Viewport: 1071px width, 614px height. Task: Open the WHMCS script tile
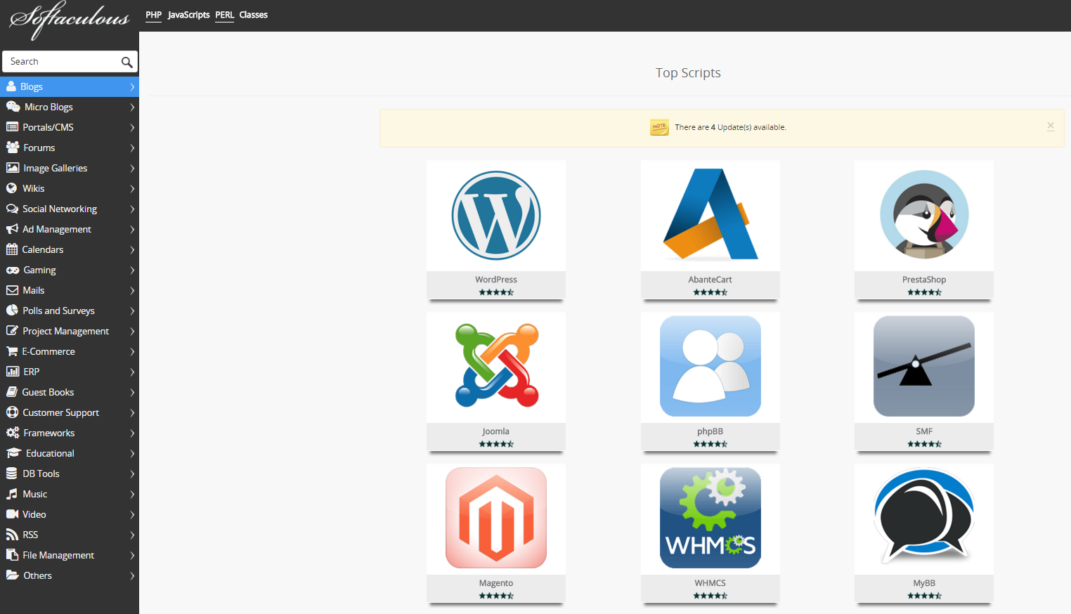(710, 533)
